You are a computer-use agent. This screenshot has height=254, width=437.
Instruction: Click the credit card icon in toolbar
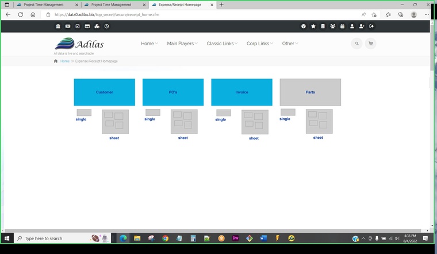point(87,26)
